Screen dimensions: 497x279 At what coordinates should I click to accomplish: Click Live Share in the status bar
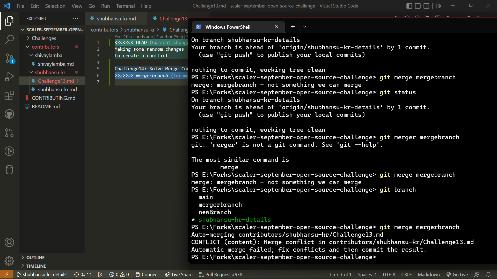point(179,274)
